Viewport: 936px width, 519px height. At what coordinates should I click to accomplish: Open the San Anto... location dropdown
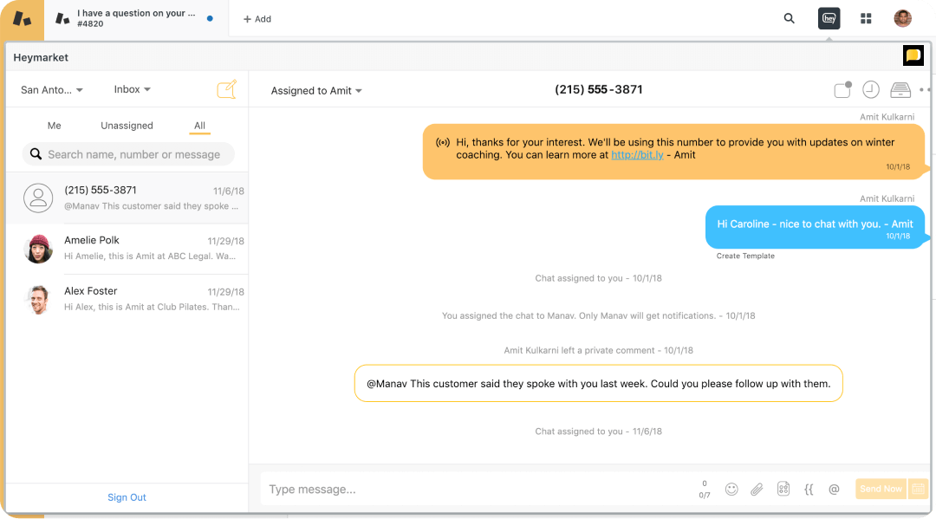point(52,89)
